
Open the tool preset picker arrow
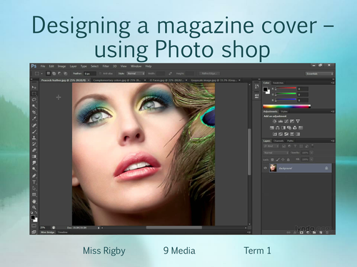pyautogui.click(x=41, y=73)
